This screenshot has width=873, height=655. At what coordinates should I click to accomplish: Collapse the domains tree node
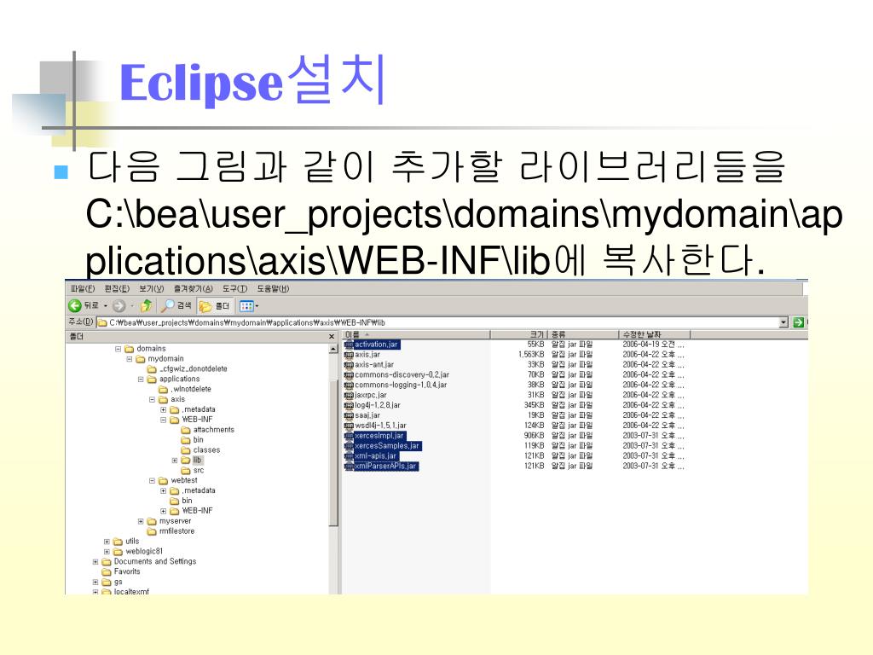click(x=118, y=349)
